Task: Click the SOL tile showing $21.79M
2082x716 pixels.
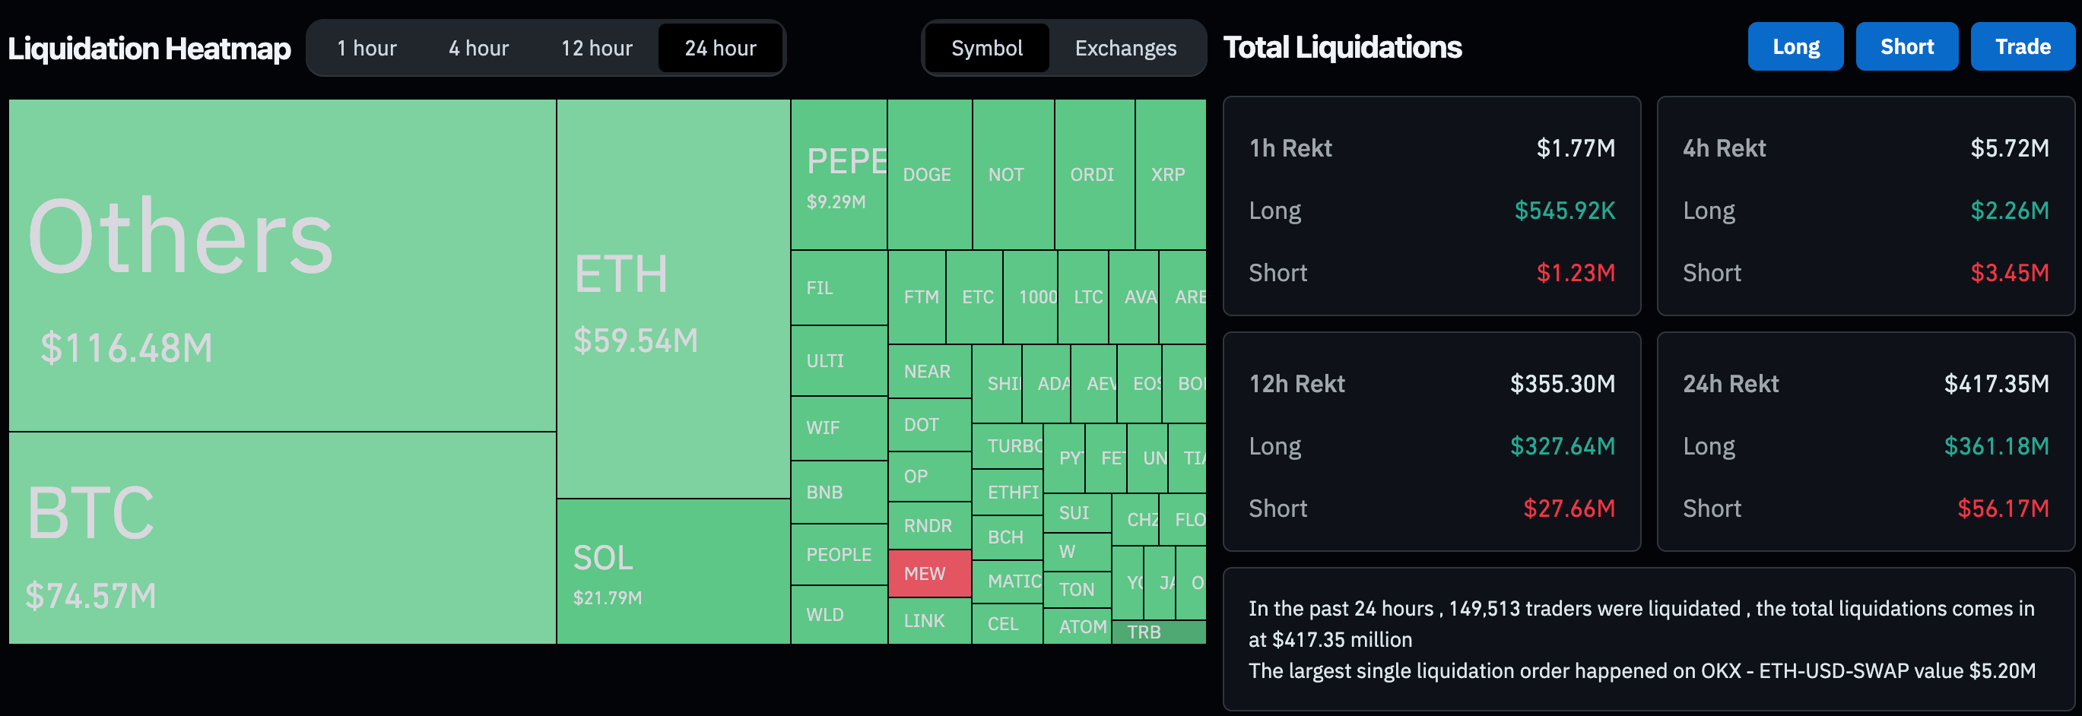Action: tap(672, 574)
